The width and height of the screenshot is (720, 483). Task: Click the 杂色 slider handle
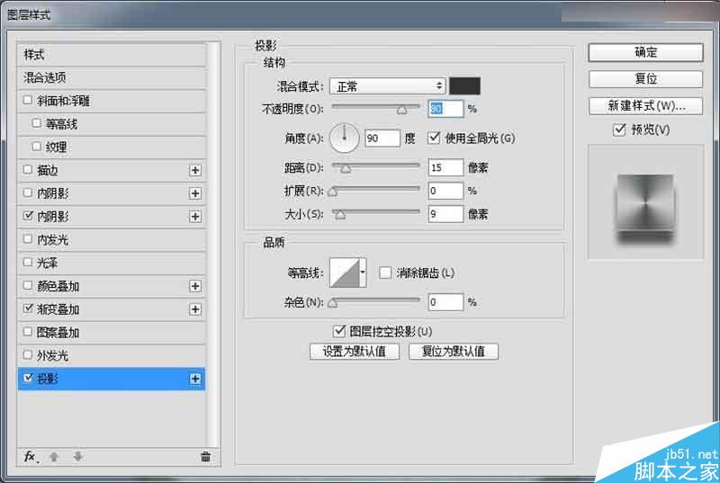(x=333, y=303)
